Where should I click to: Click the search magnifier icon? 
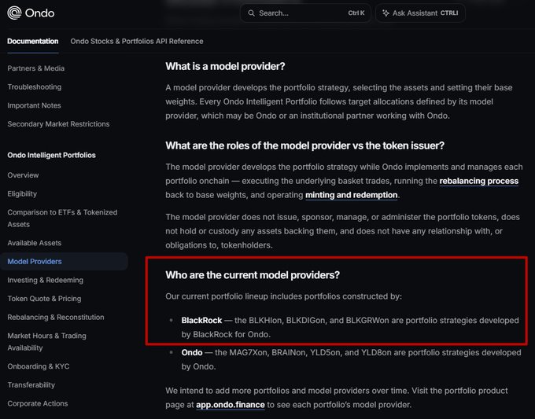click(x=251, y=13)
